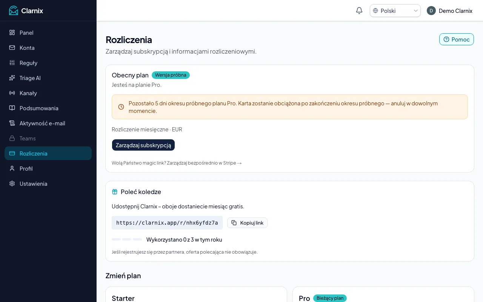Go to Profil in the sidebar
The height and width of the screenshot is (302, 483).
[x=48, y=169]
